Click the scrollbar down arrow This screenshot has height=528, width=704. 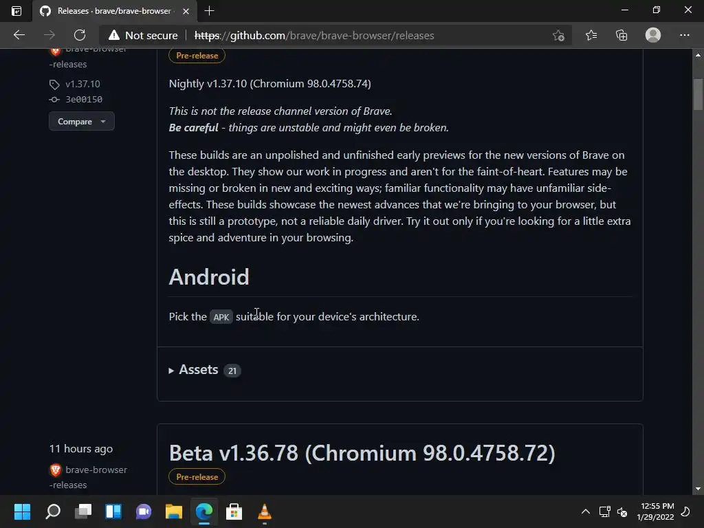tap(698, 489)
